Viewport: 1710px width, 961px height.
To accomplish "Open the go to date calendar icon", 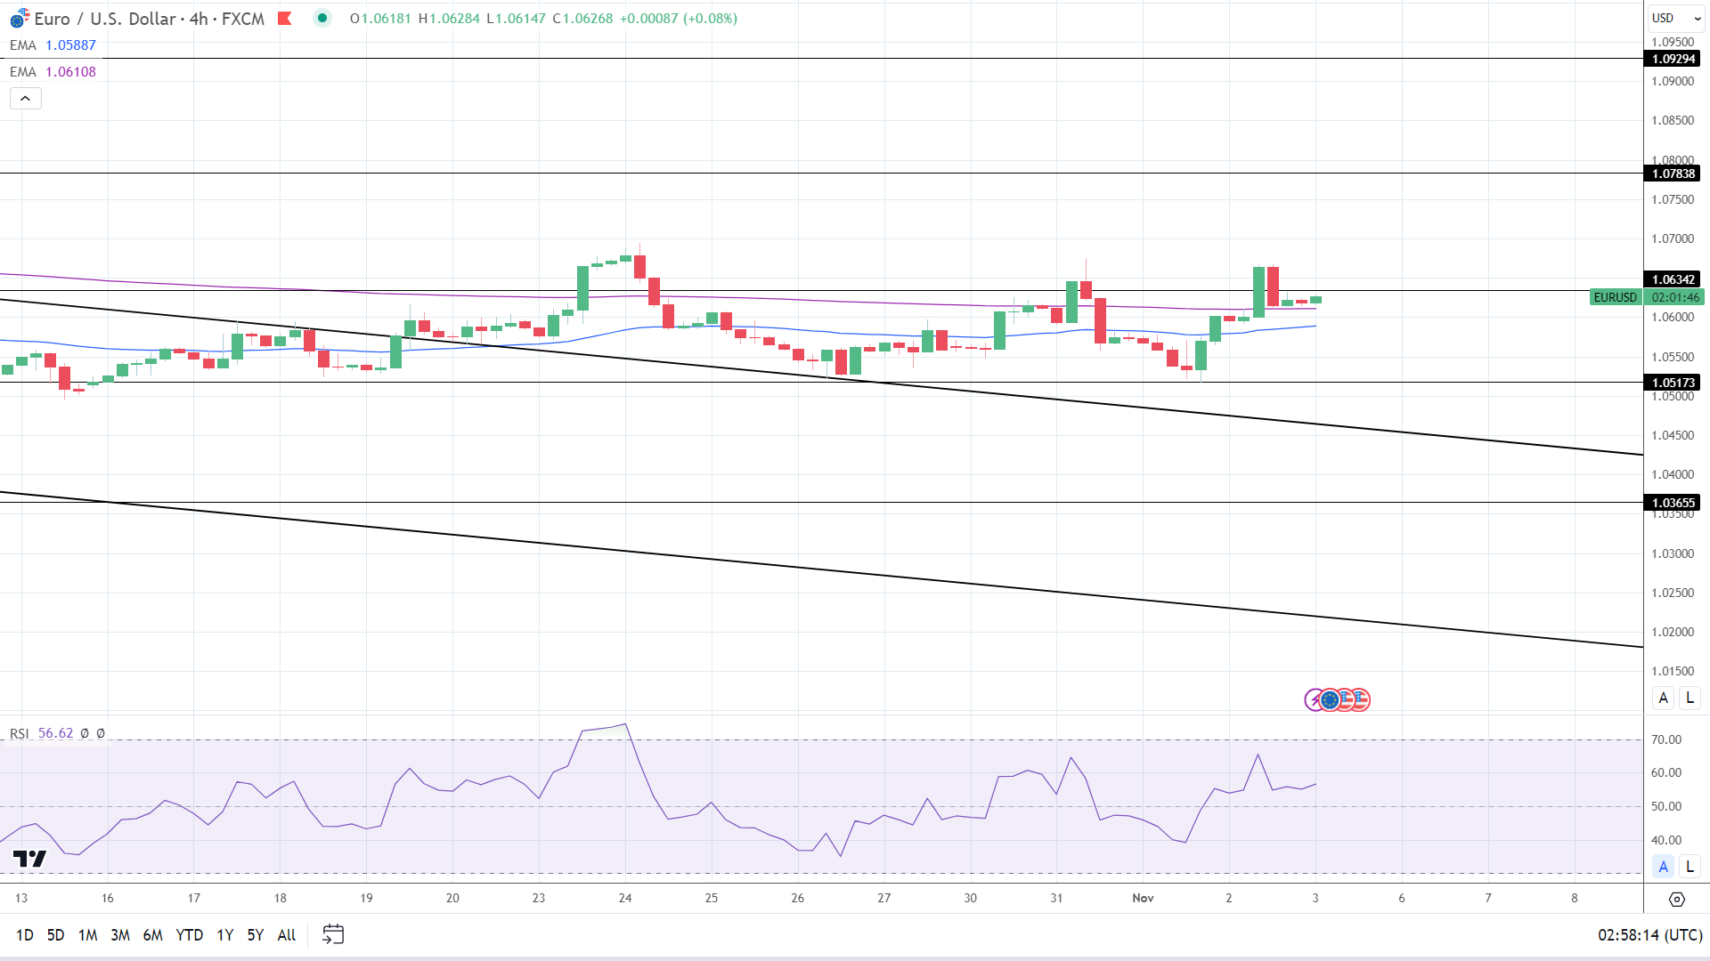I will [x=333, y=934].
